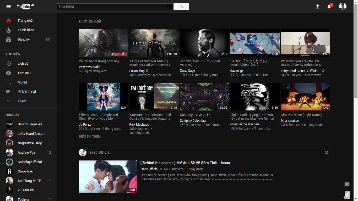Click the Zenzi Sage channel name
The height and width of the screenshot is (201, 358).
pyautogui.click(x=187, y=71)
